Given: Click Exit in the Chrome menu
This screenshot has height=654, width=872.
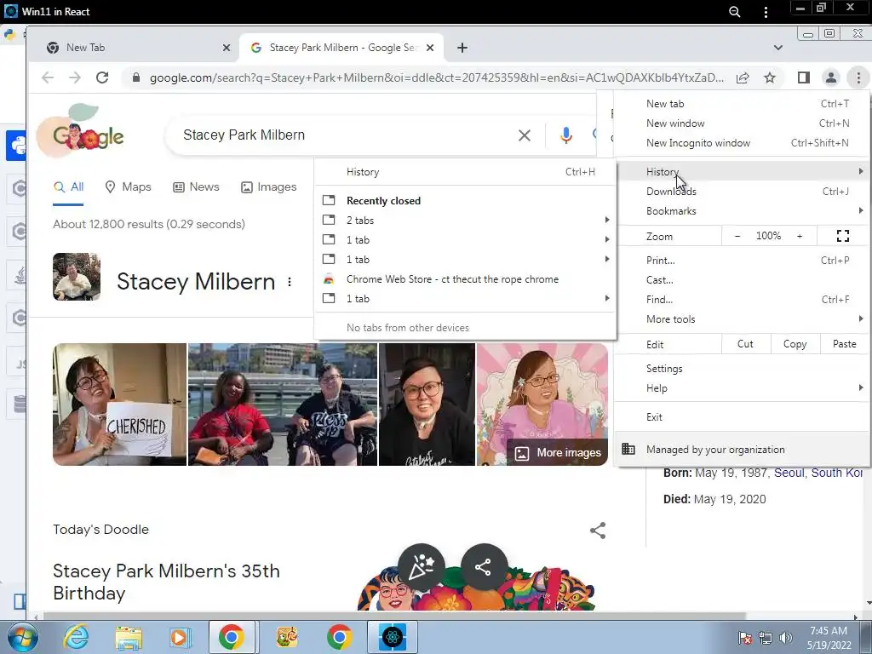Looking at the screenshot, I should pos(742,417).
